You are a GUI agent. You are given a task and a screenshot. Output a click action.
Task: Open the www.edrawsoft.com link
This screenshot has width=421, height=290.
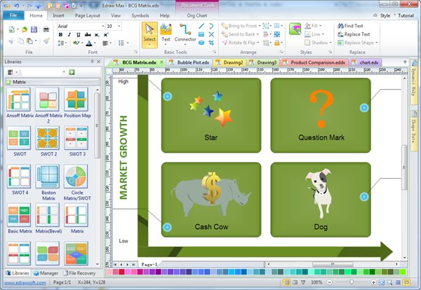point(25,282)
